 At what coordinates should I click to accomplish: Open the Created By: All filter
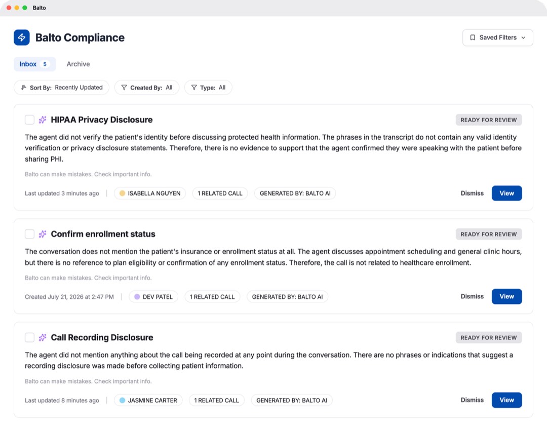(x=147, y=87)
